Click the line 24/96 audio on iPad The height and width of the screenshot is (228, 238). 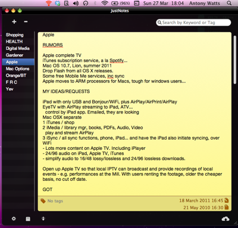point(83,153)
